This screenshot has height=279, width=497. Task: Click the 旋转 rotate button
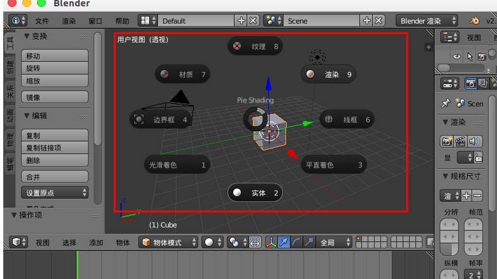pyautogui.click(x=55, y=68)
